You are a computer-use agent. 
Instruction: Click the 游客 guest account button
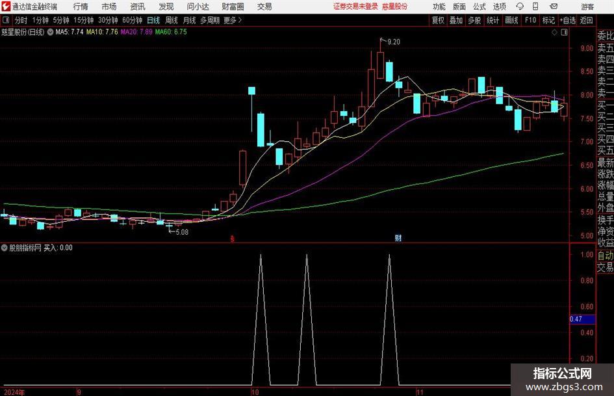587,7
